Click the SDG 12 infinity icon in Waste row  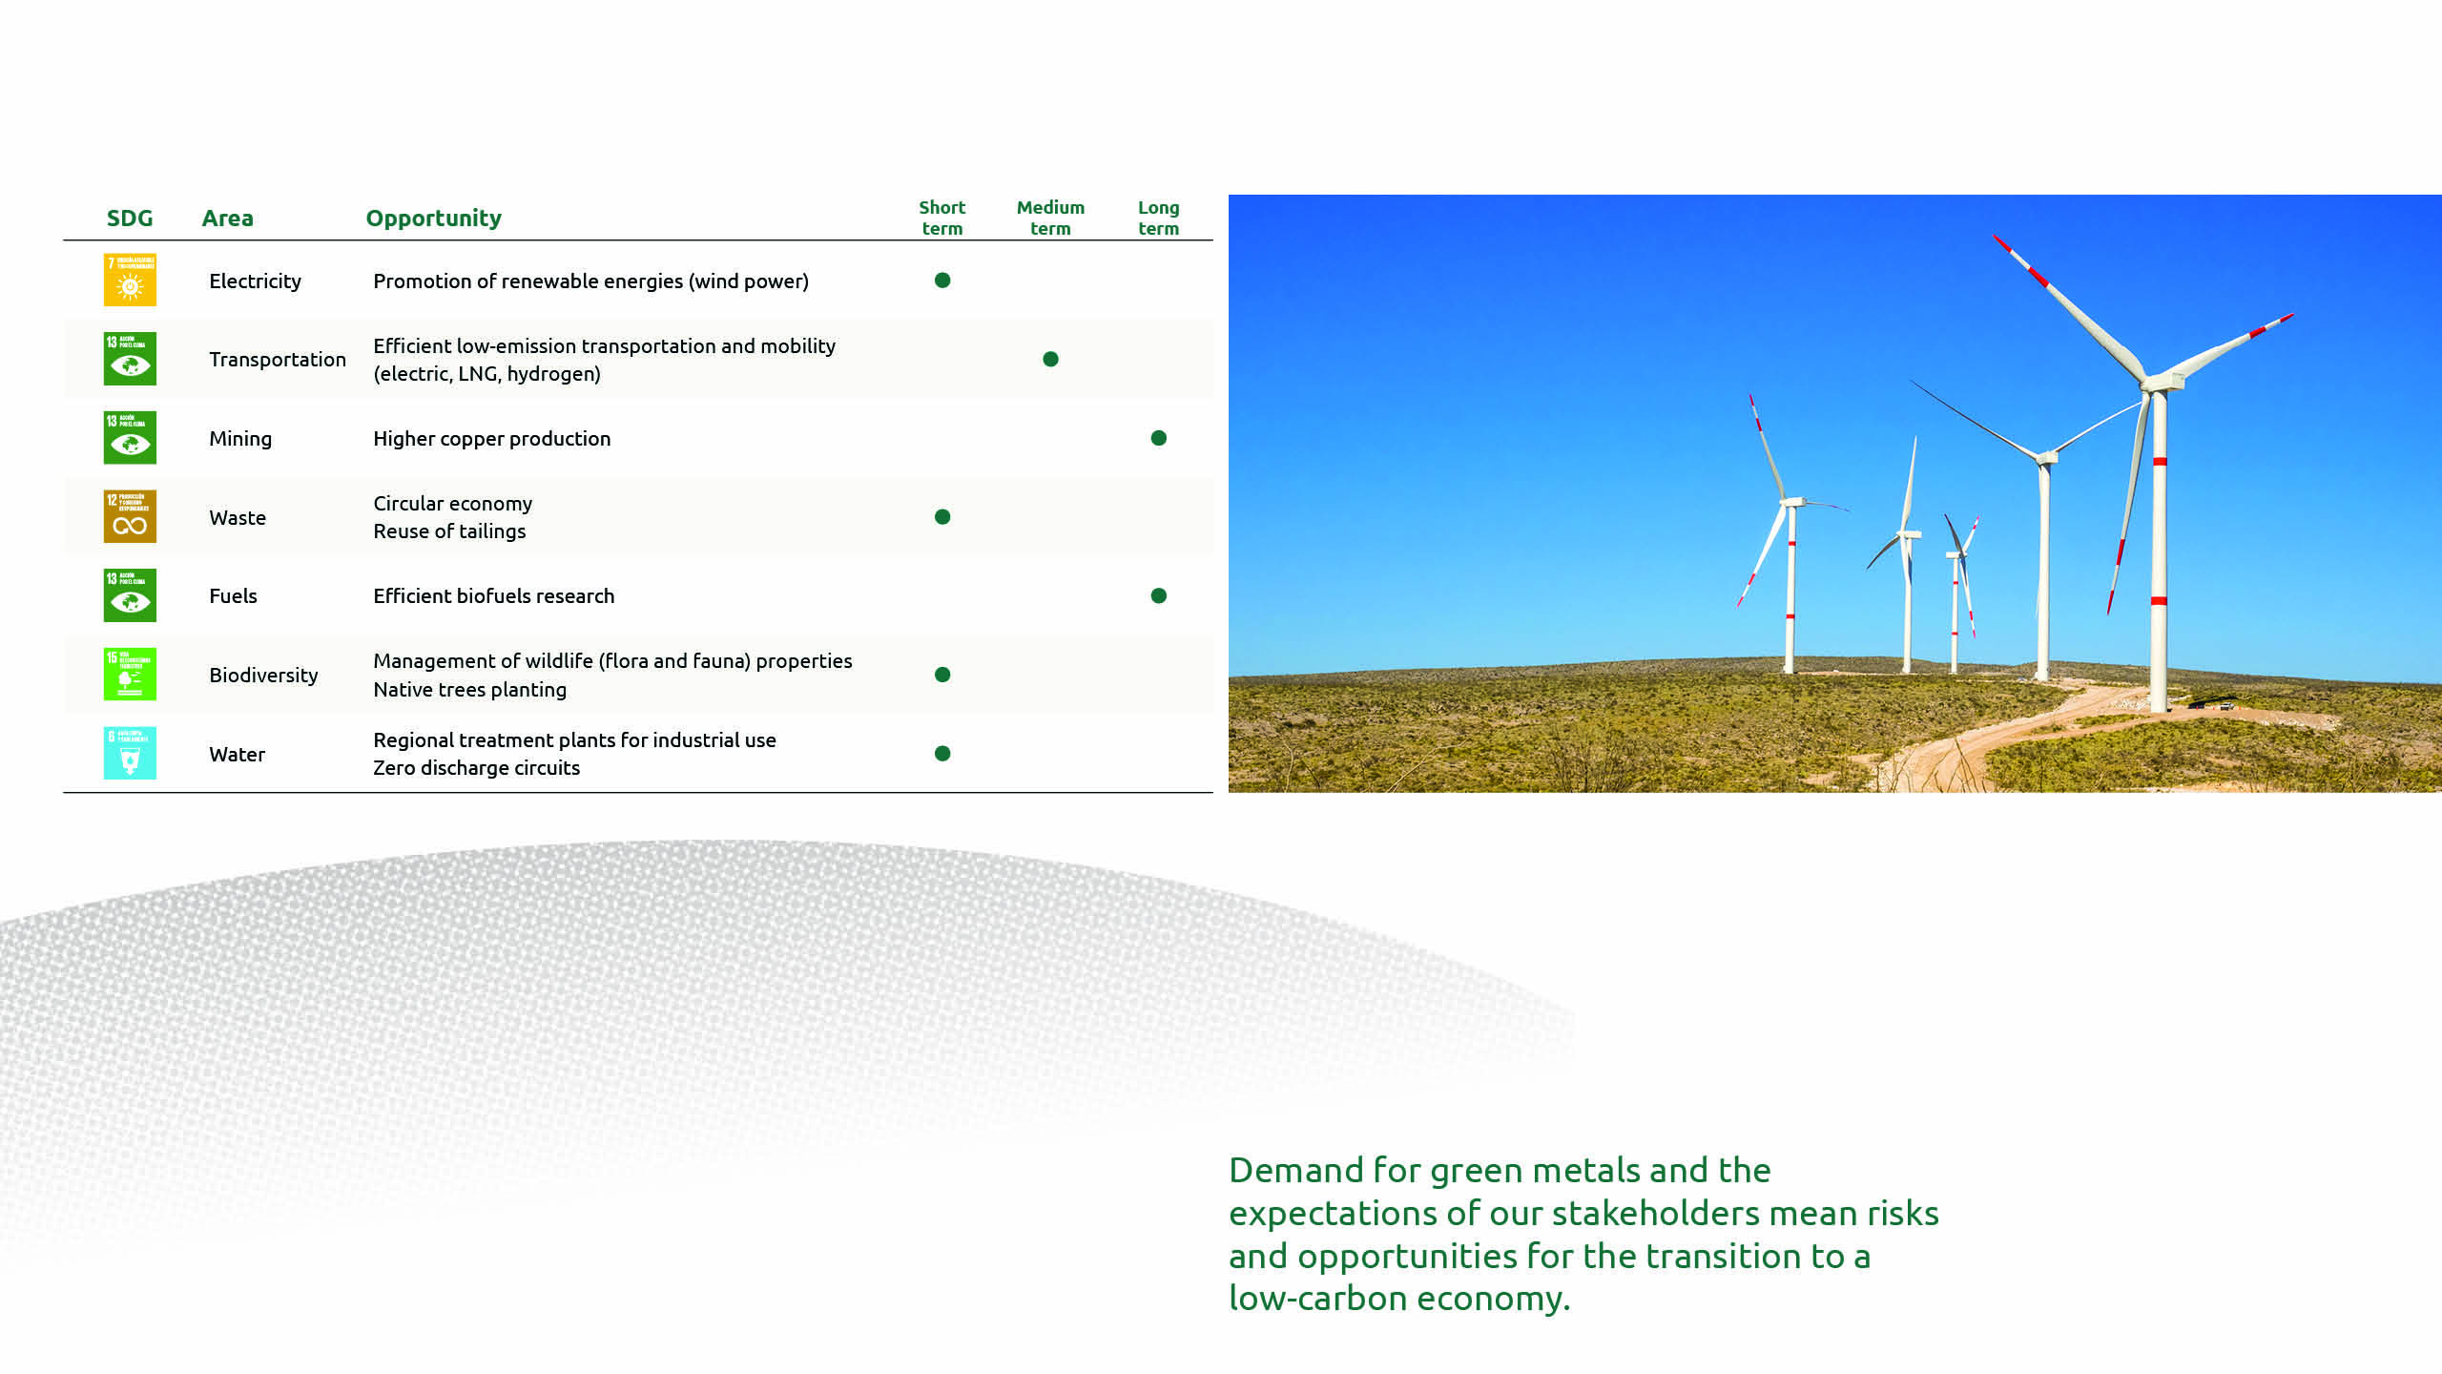(x=130, y=516)
